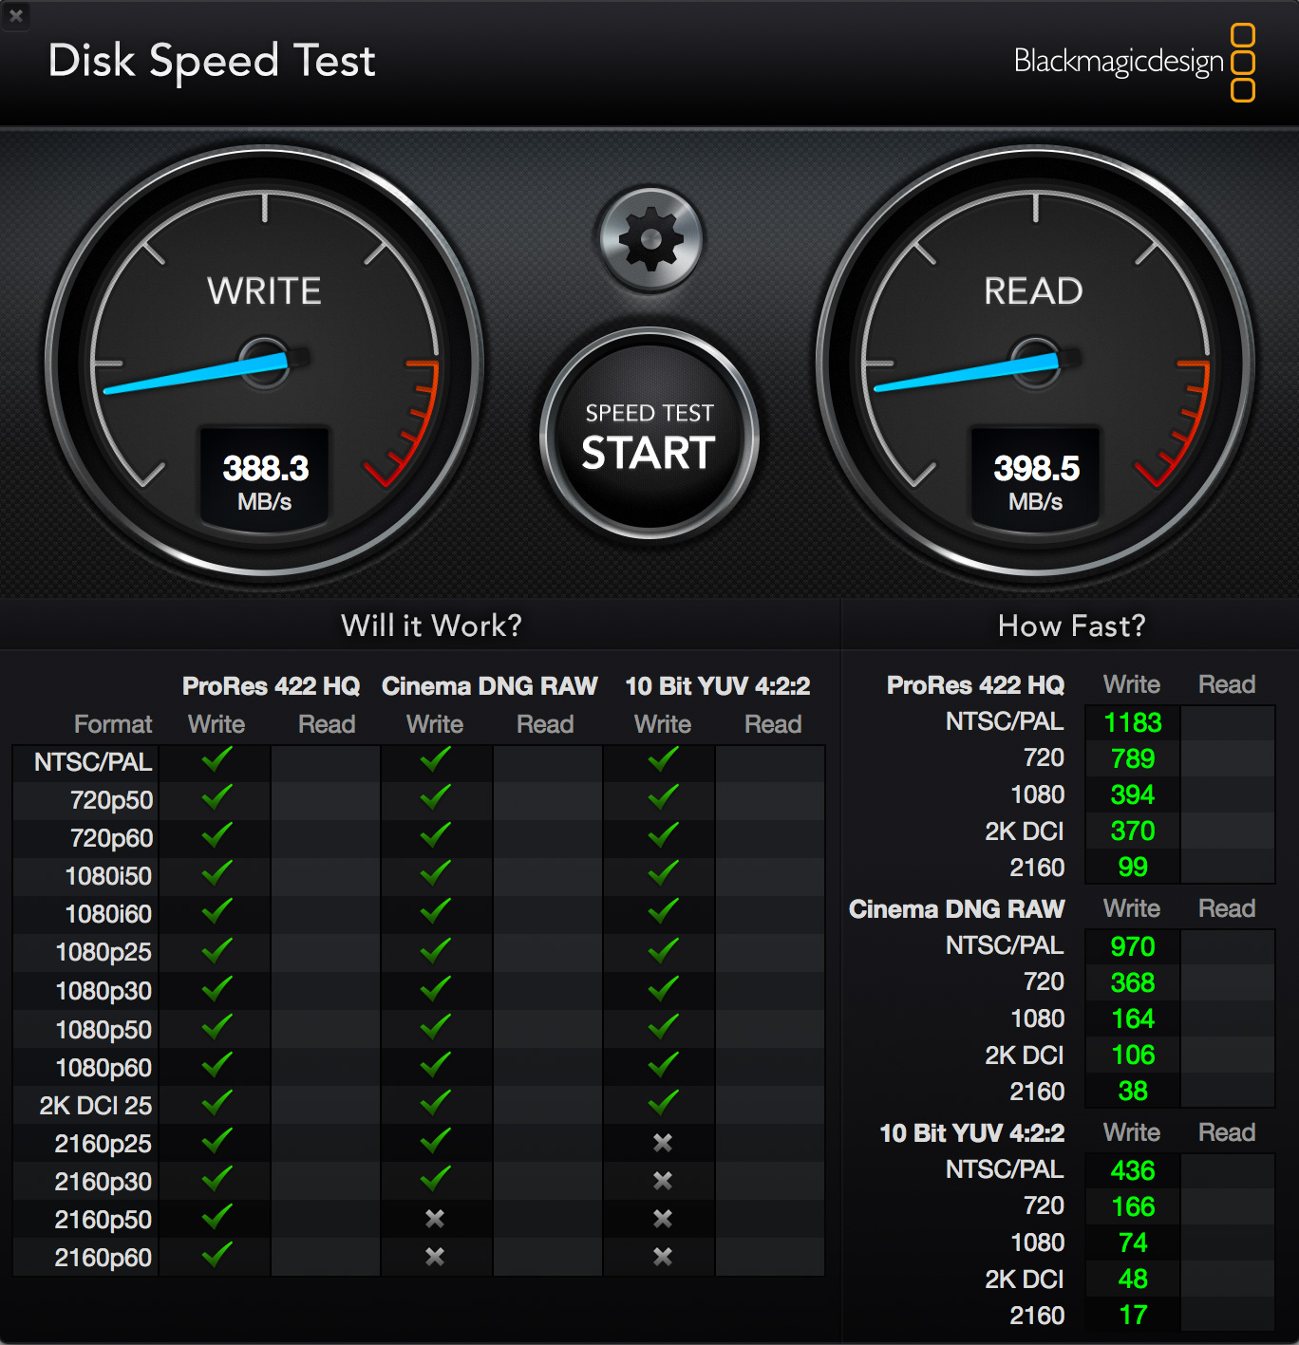
Task: Click the ProRes write checkmark in 1080i50 row
Action: pos(216,873)
